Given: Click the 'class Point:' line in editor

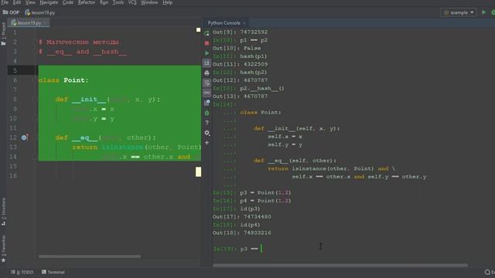Looking at the screenshot, I should point(63,80).
